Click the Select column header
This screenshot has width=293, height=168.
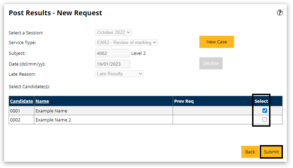tap(261, 101)
